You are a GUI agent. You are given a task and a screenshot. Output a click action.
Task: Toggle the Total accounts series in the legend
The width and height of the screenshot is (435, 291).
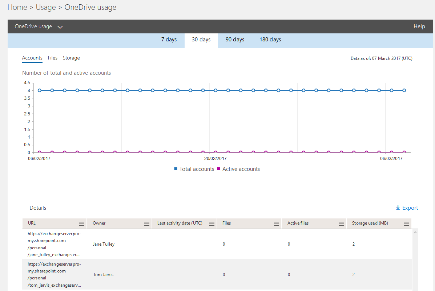pyautogui.click(x=194, y=169)
